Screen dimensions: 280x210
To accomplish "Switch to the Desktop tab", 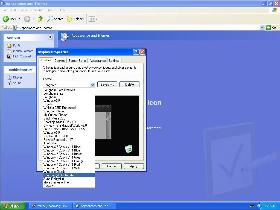I will tap(60, 61).
